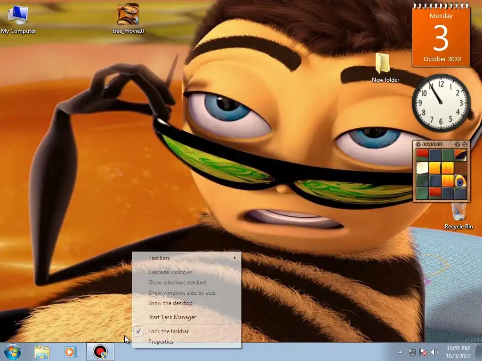482x361 pixels.
Task: Open the Windows Start orb
Action: (13, 352)
